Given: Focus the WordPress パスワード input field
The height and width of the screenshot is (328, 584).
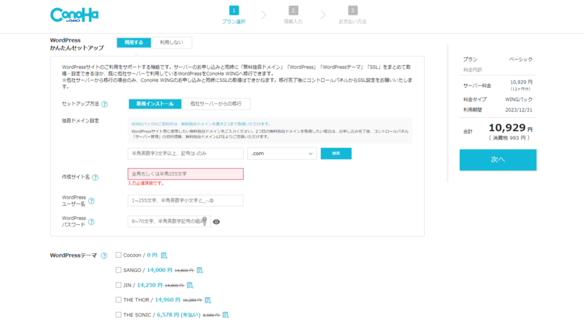Looking at the screenshot, I should click(x=169, y=222).
